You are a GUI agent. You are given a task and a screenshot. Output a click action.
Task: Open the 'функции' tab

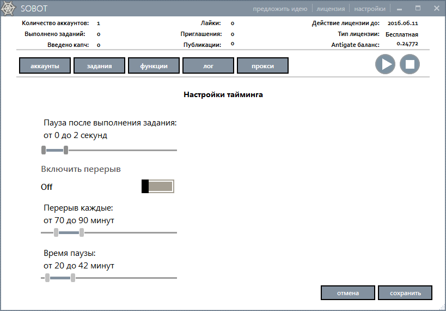click(x=154, y=66)
